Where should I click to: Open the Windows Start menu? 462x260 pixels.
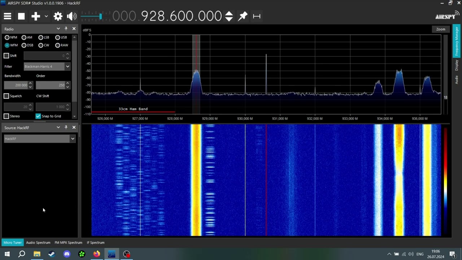coord(7,254)
